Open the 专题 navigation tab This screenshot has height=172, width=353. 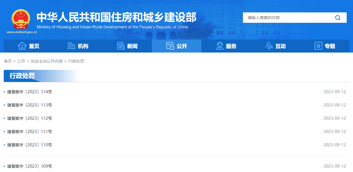click(325, 46)
